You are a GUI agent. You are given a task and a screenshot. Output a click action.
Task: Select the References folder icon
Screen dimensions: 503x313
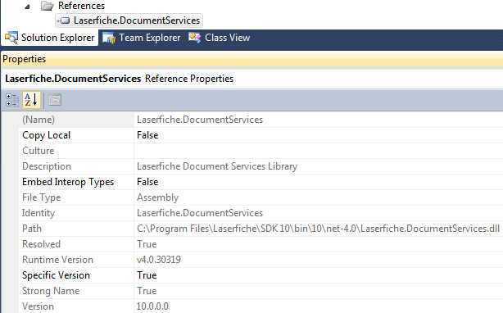coord(48,6)
